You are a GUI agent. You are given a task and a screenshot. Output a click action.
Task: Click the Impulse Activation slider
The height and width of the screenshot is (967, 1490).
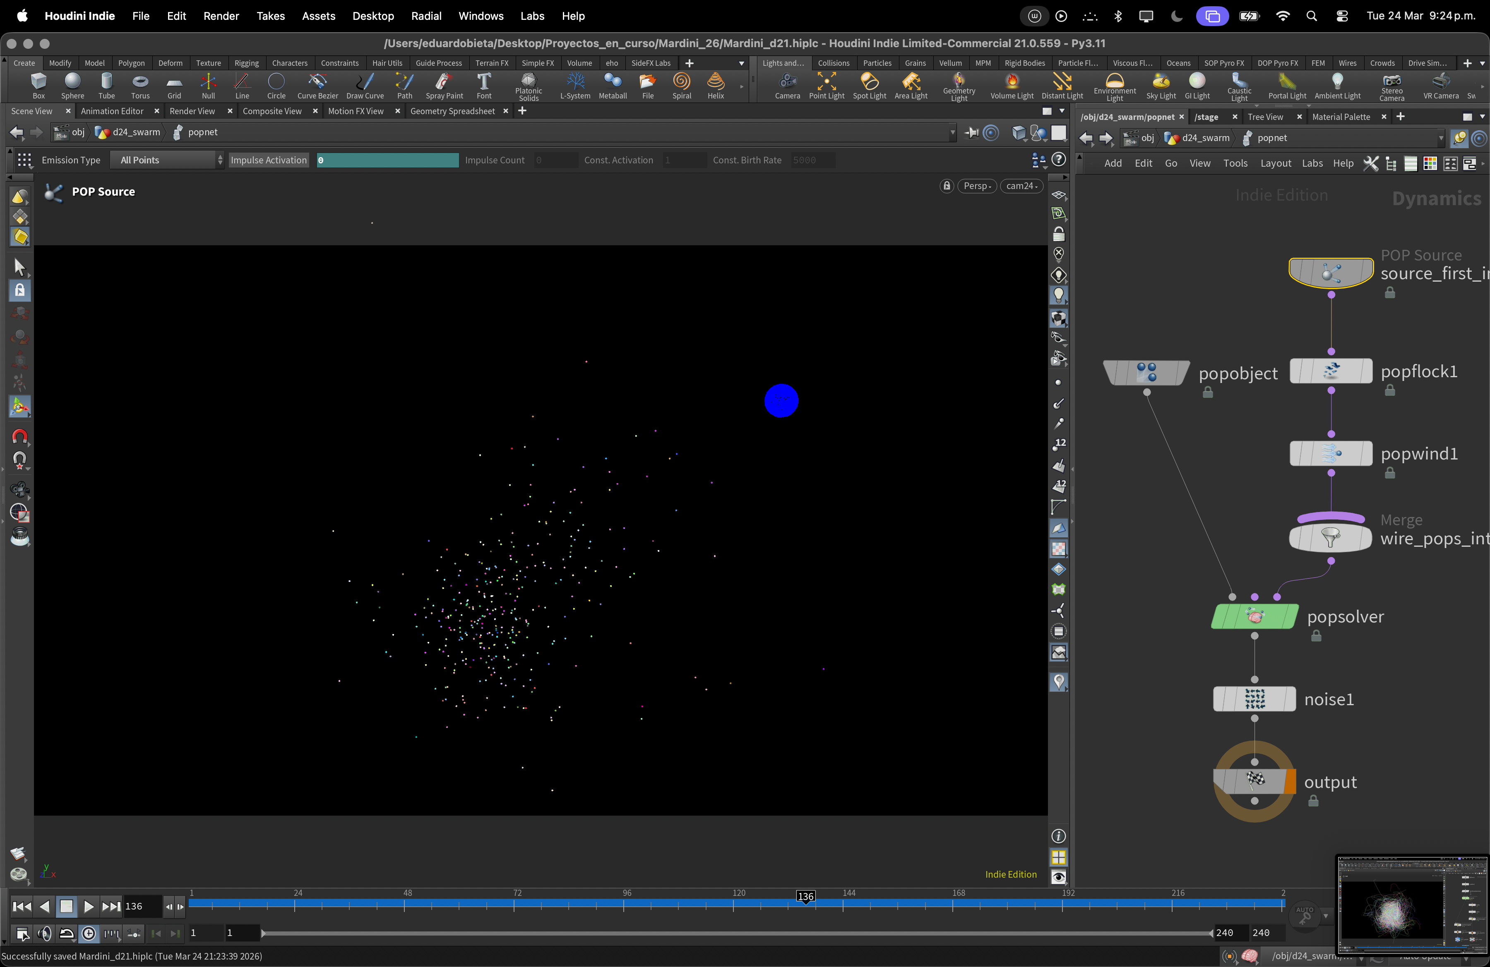click(x=387, y=160)
